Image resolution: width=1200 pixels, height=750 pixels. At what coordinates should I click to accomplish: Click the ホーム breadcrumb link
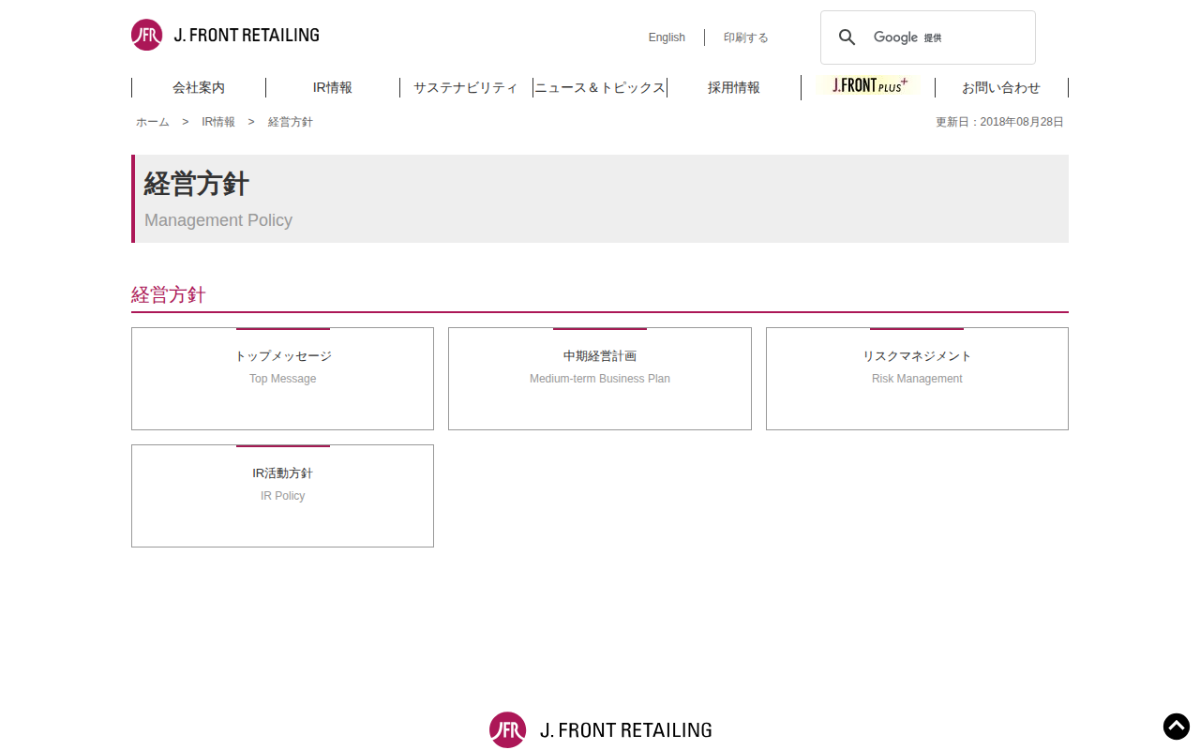[x=153, y=122]
